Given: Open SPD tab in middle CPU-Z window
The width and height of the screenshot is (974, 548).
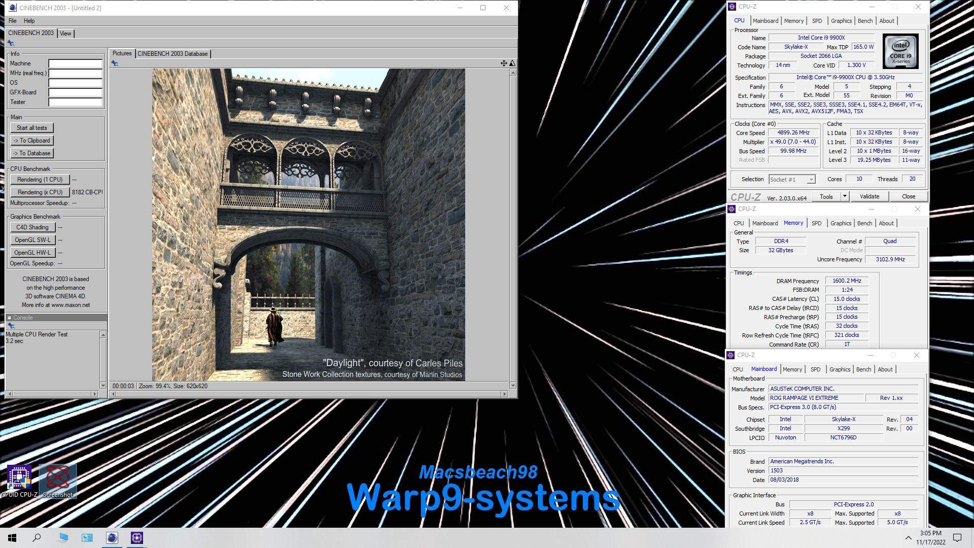Looking at the screenshot, I should (x=816, y=223).
